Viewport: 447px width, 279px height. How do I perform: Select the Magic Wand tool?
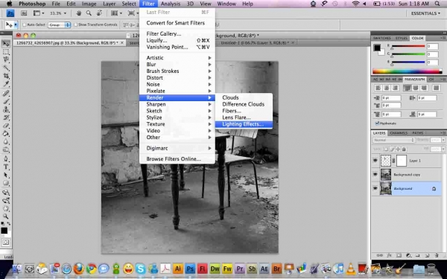pyautogui.click(x=6, y=68)
